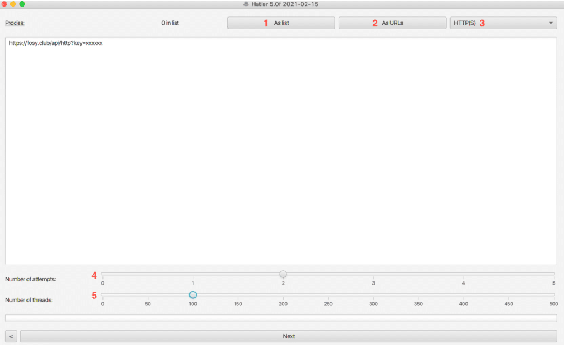Click the Hatler hat icon in title bar

click(246, 4)
